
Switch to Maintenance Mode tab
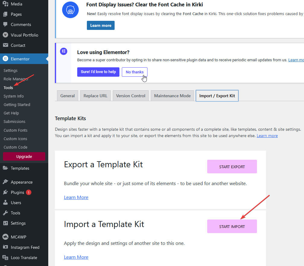173,96
